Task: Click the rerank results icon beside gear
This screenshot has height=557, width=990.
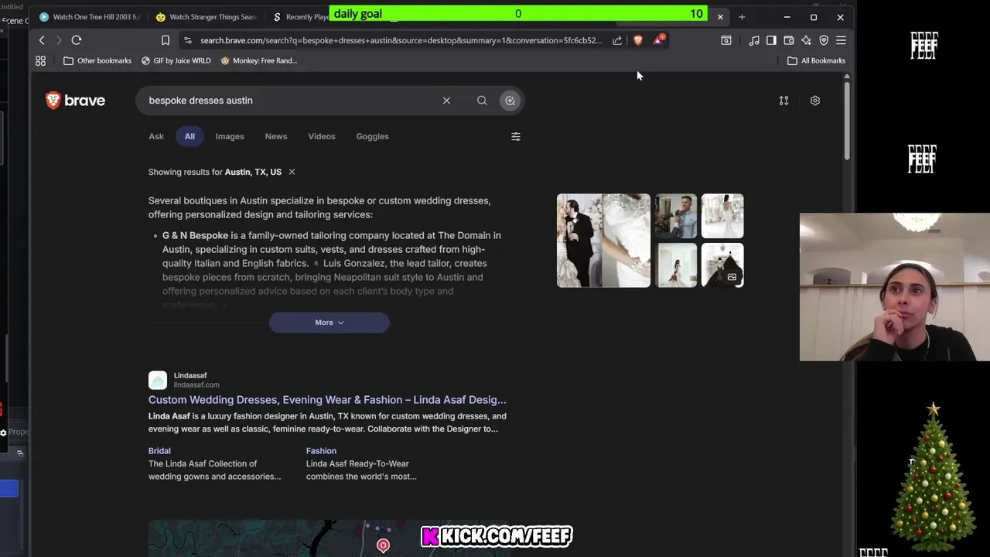Action: (x=783, y=101)
